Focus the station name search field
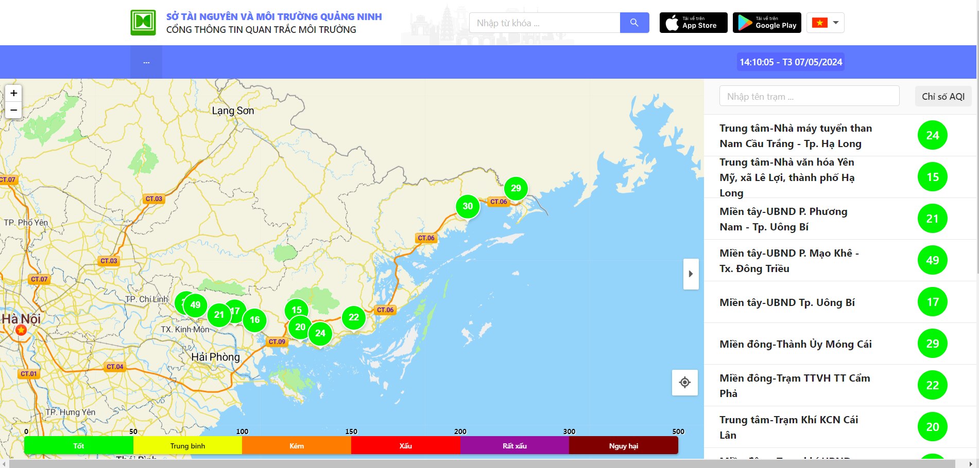Screen dimensions: 979x468 click(810, 96)
